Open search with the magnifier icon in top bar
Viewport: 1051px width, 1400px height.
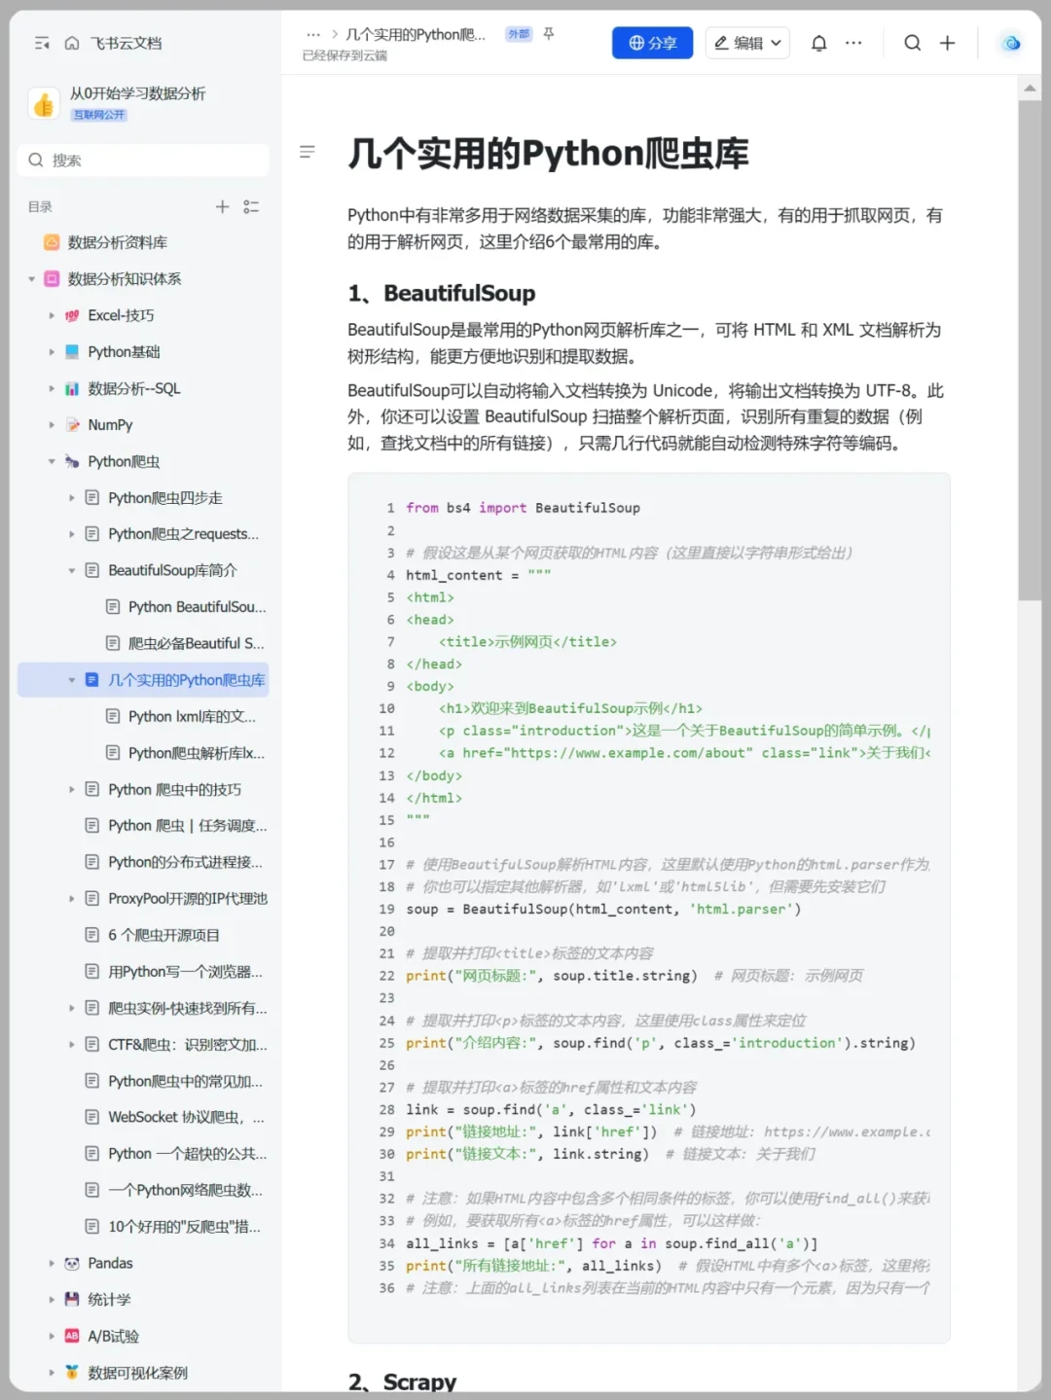[x=912, y=43]
